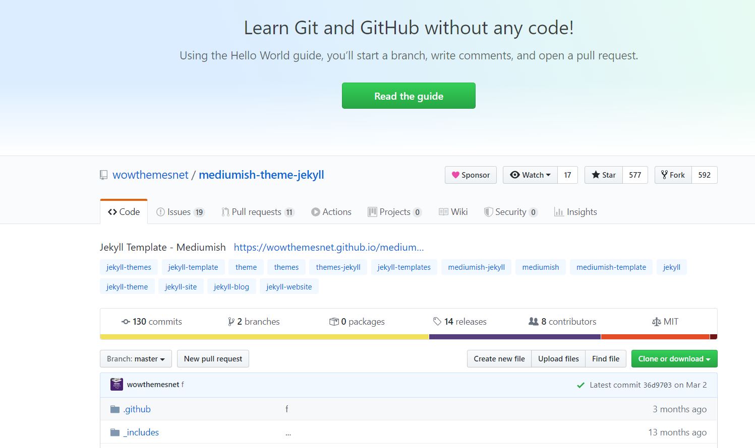Click the 17 watchers count
This screenshot has height=448, width=755.
click(567, 175)
